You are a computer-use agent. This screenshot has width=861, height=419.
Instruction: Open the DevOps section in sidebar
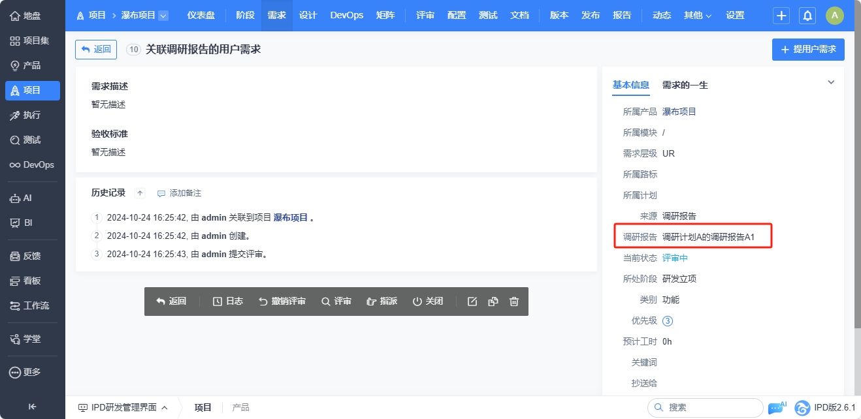pyautogui.click(x=32, y=165)
